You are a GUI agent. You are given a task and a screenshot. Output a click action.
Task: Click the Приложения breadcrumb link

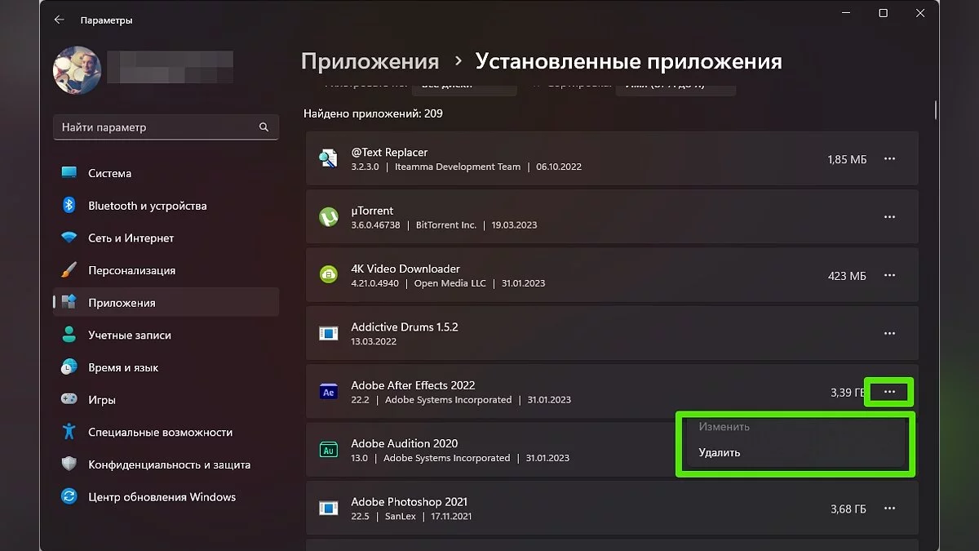point(370,62)
